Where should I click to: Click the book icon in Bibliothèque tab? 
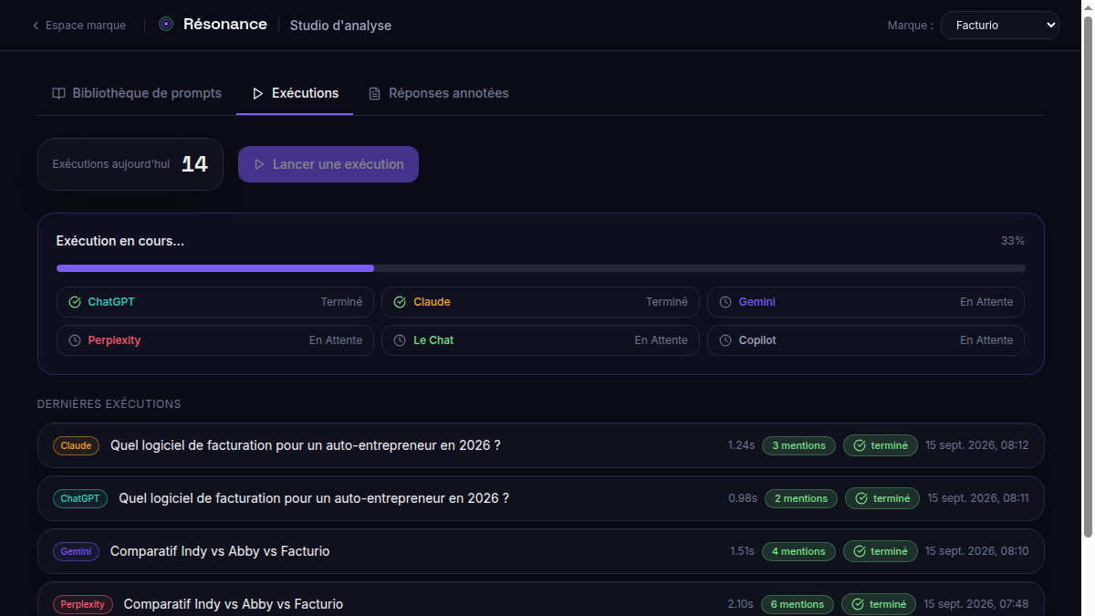coord(58,93)
